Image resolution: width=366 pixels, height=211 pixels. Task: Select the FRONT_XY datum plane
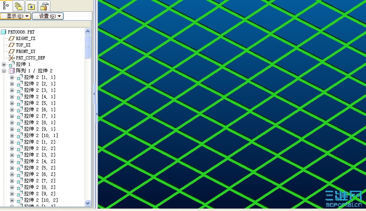26,51
